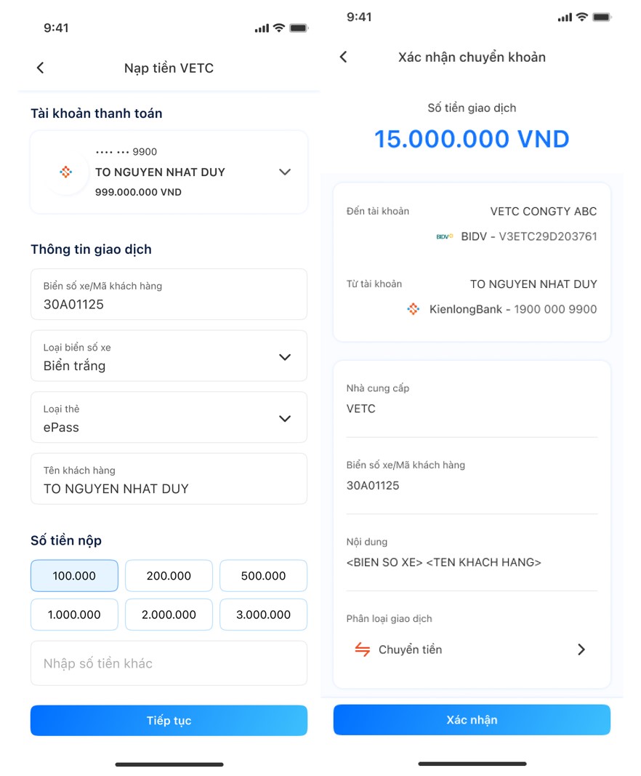Select the 2.000.000 amount chip

[169, 615]
